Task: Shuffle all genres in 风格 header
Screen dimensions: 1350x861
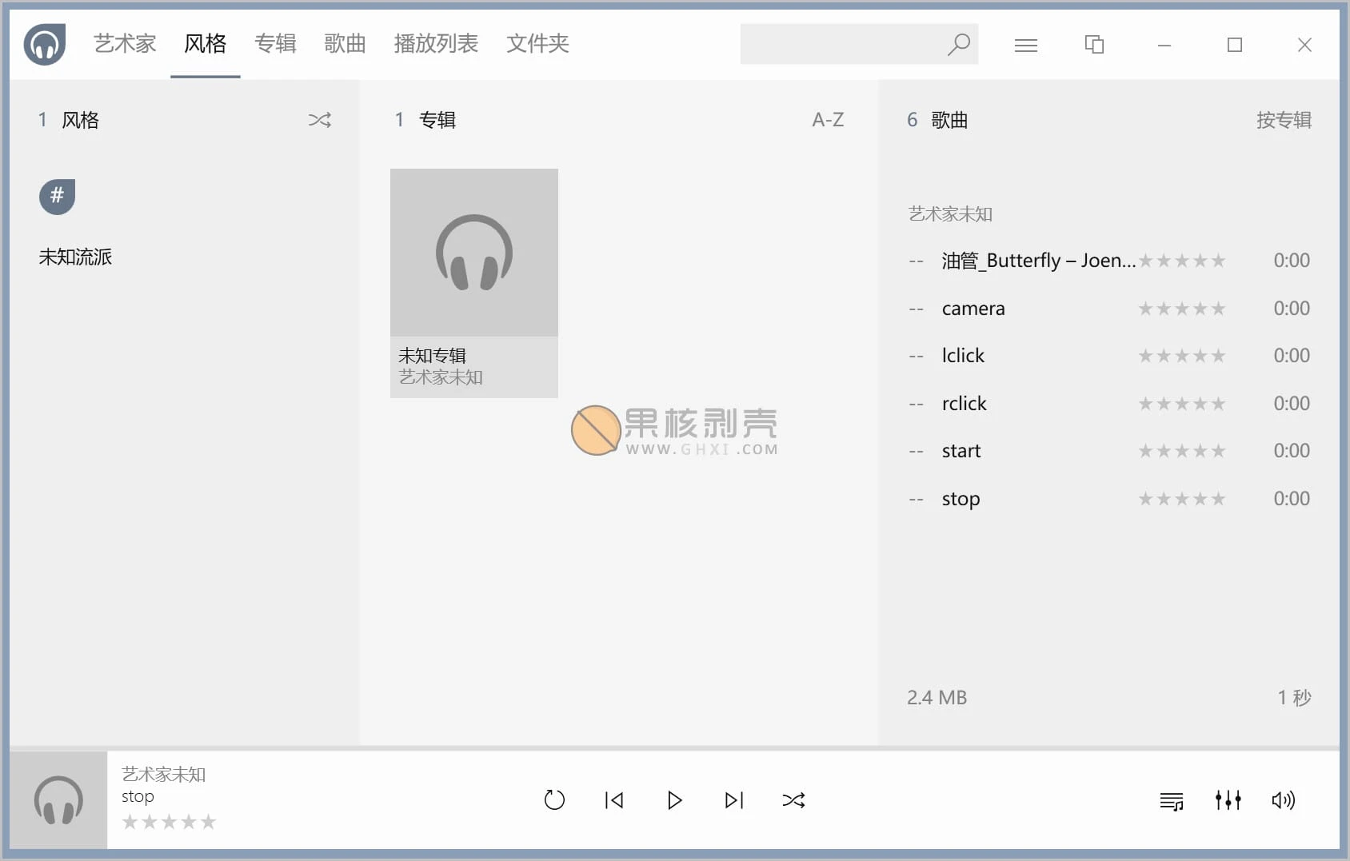Action: [320, 120]
